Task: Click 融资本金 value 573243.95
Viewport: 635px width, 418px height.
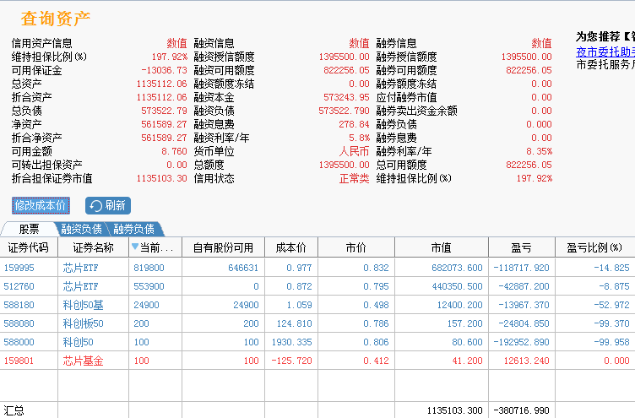Action: tap(347, 97)
